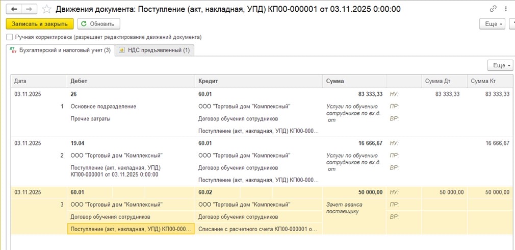Expand the table's Еще dropdown
The width and height of the screenshot is (515, 250).
tap(500, 65)
